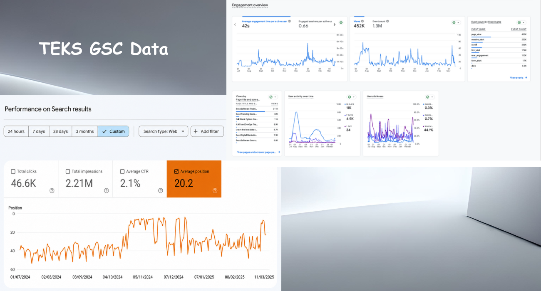
Task: Open the View events link
Action: (x=519, y=78)
